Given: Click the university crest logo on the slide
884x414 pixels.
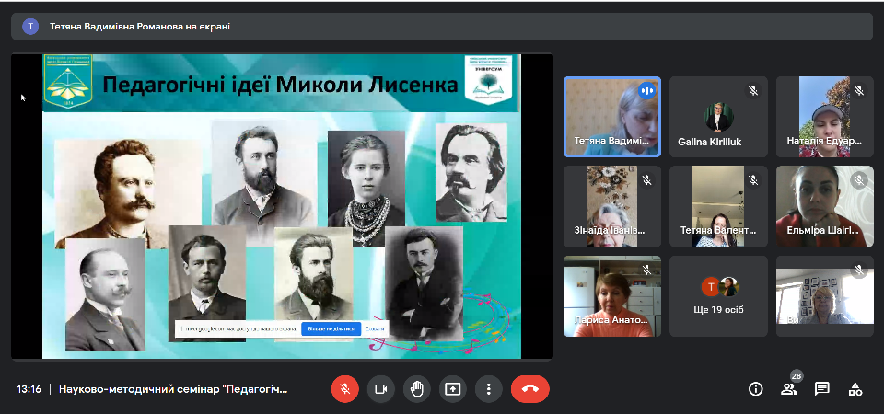Looking at the screenshot, I should tap(68, 82).
